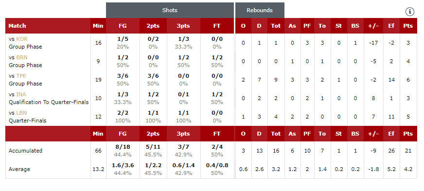
Task: Click the top +/- column header
Action: (x=373, y=26)
